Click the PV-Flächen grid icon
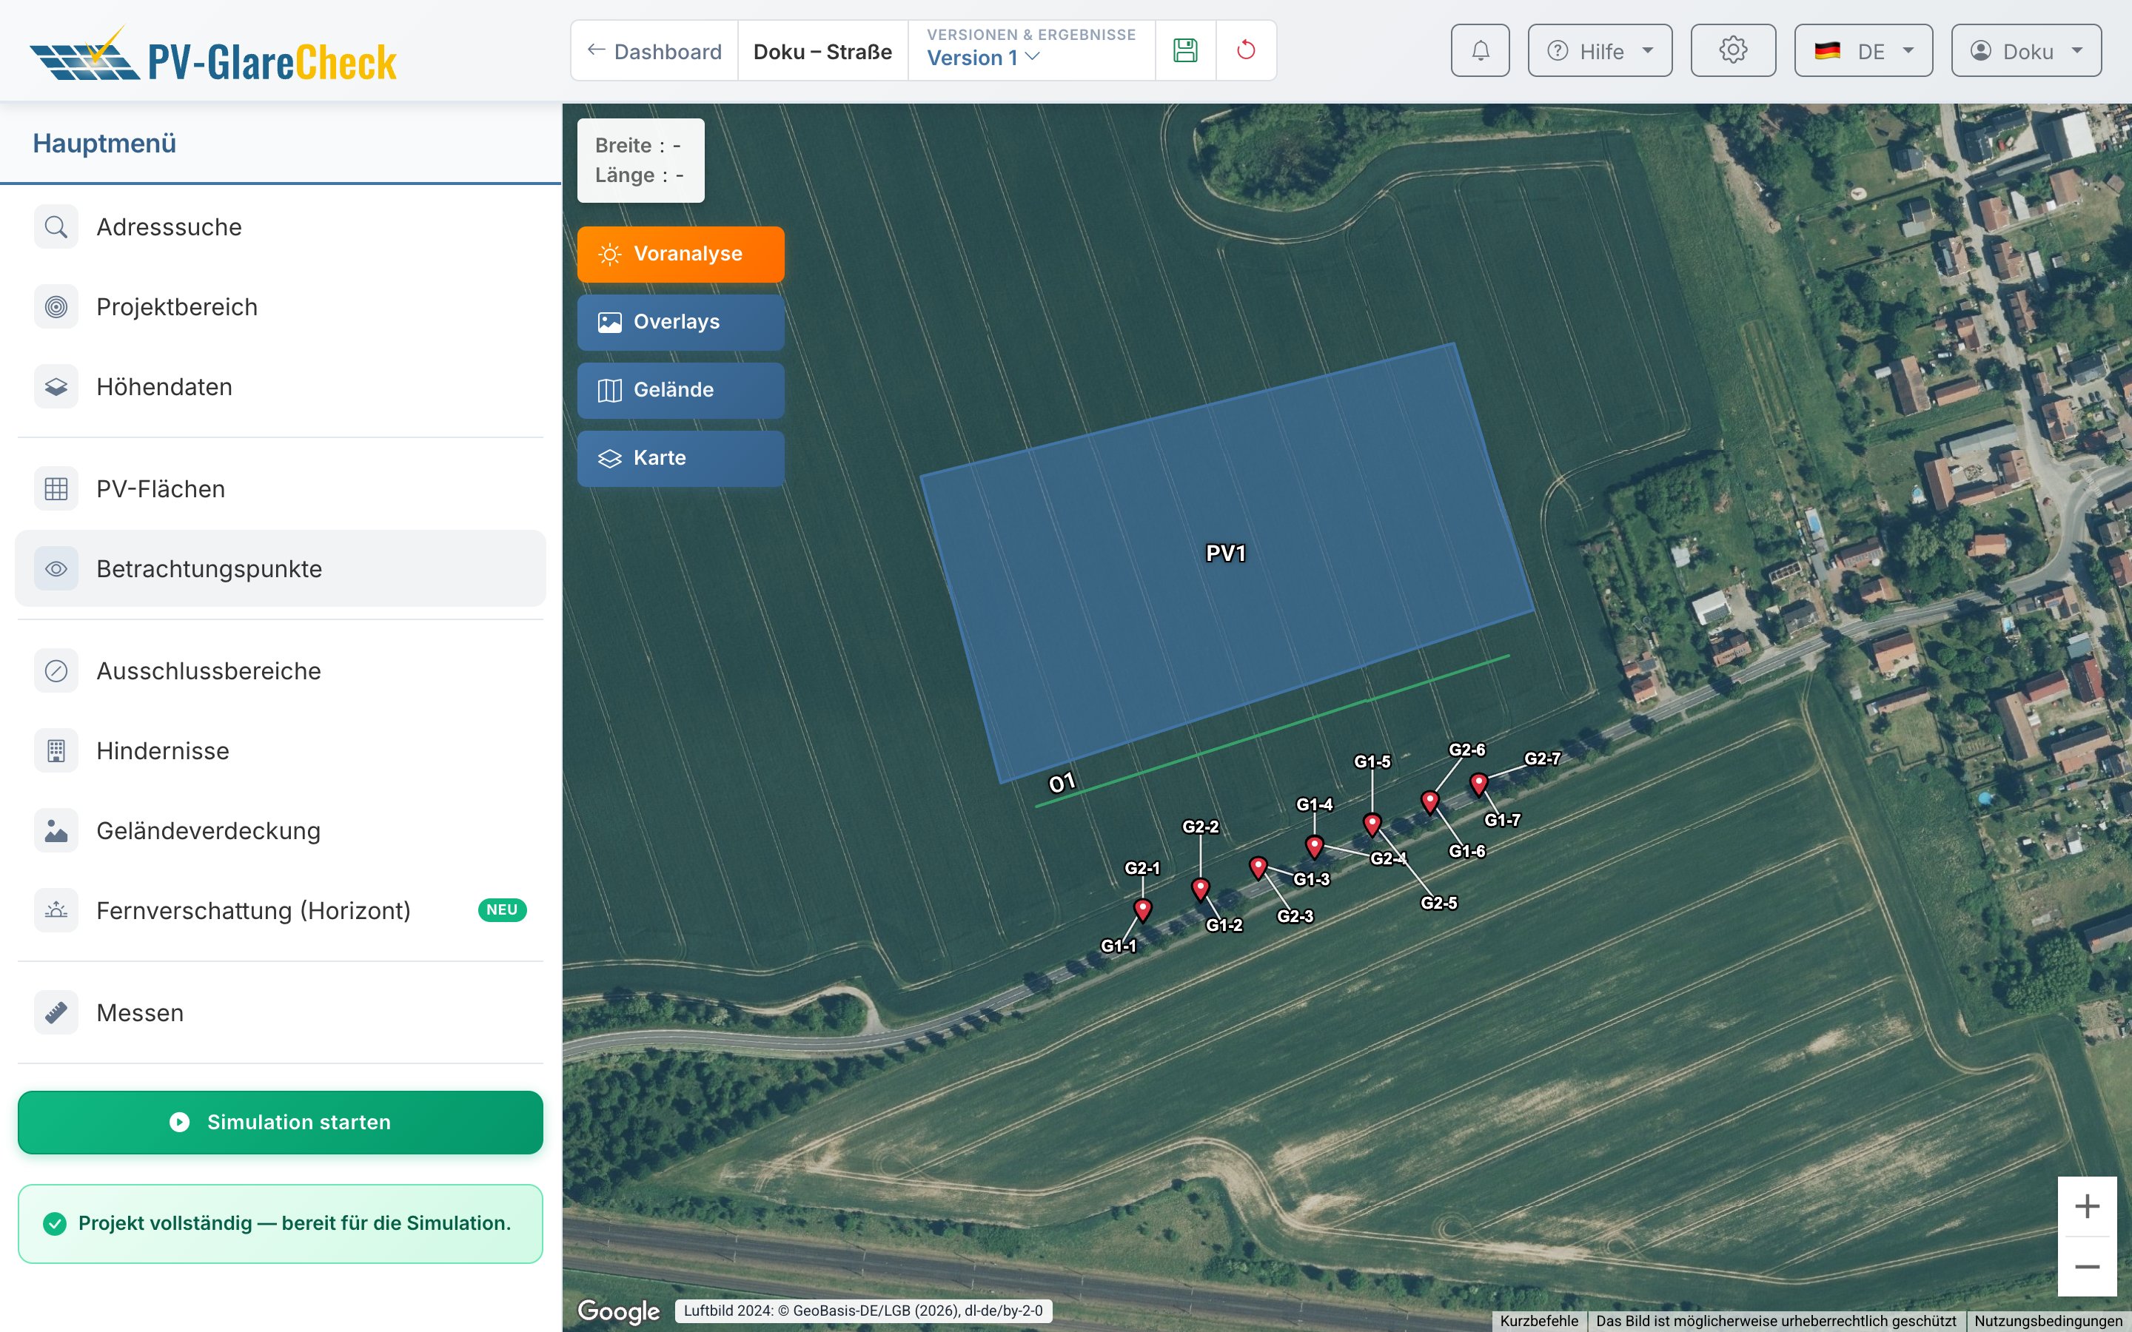 (56, 489)
